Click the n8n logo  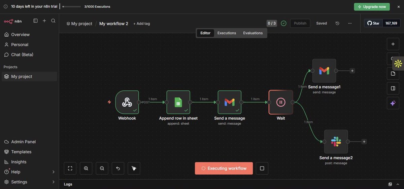click(13, 21)
